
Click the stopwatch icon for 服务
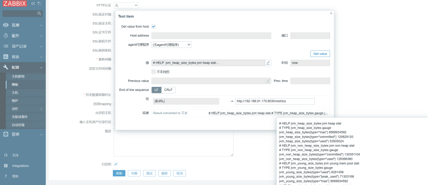[x=6, y=35]
